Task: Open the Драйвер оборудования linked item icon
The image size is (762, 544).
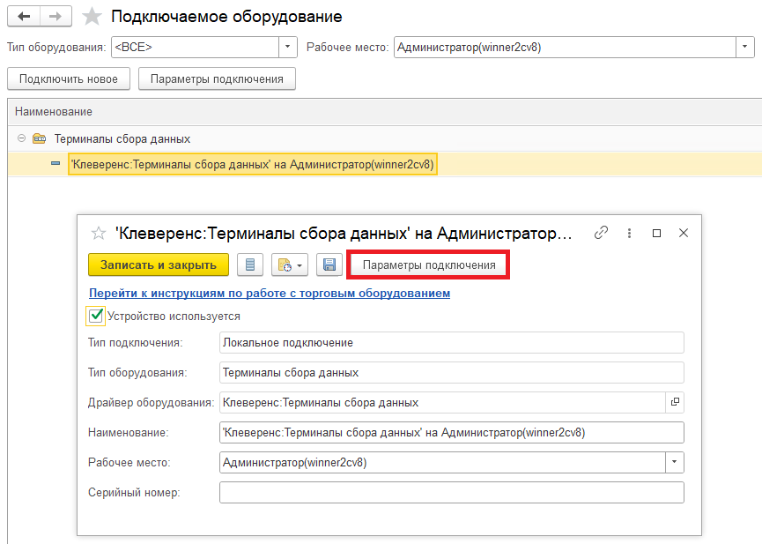Action: 675,402
